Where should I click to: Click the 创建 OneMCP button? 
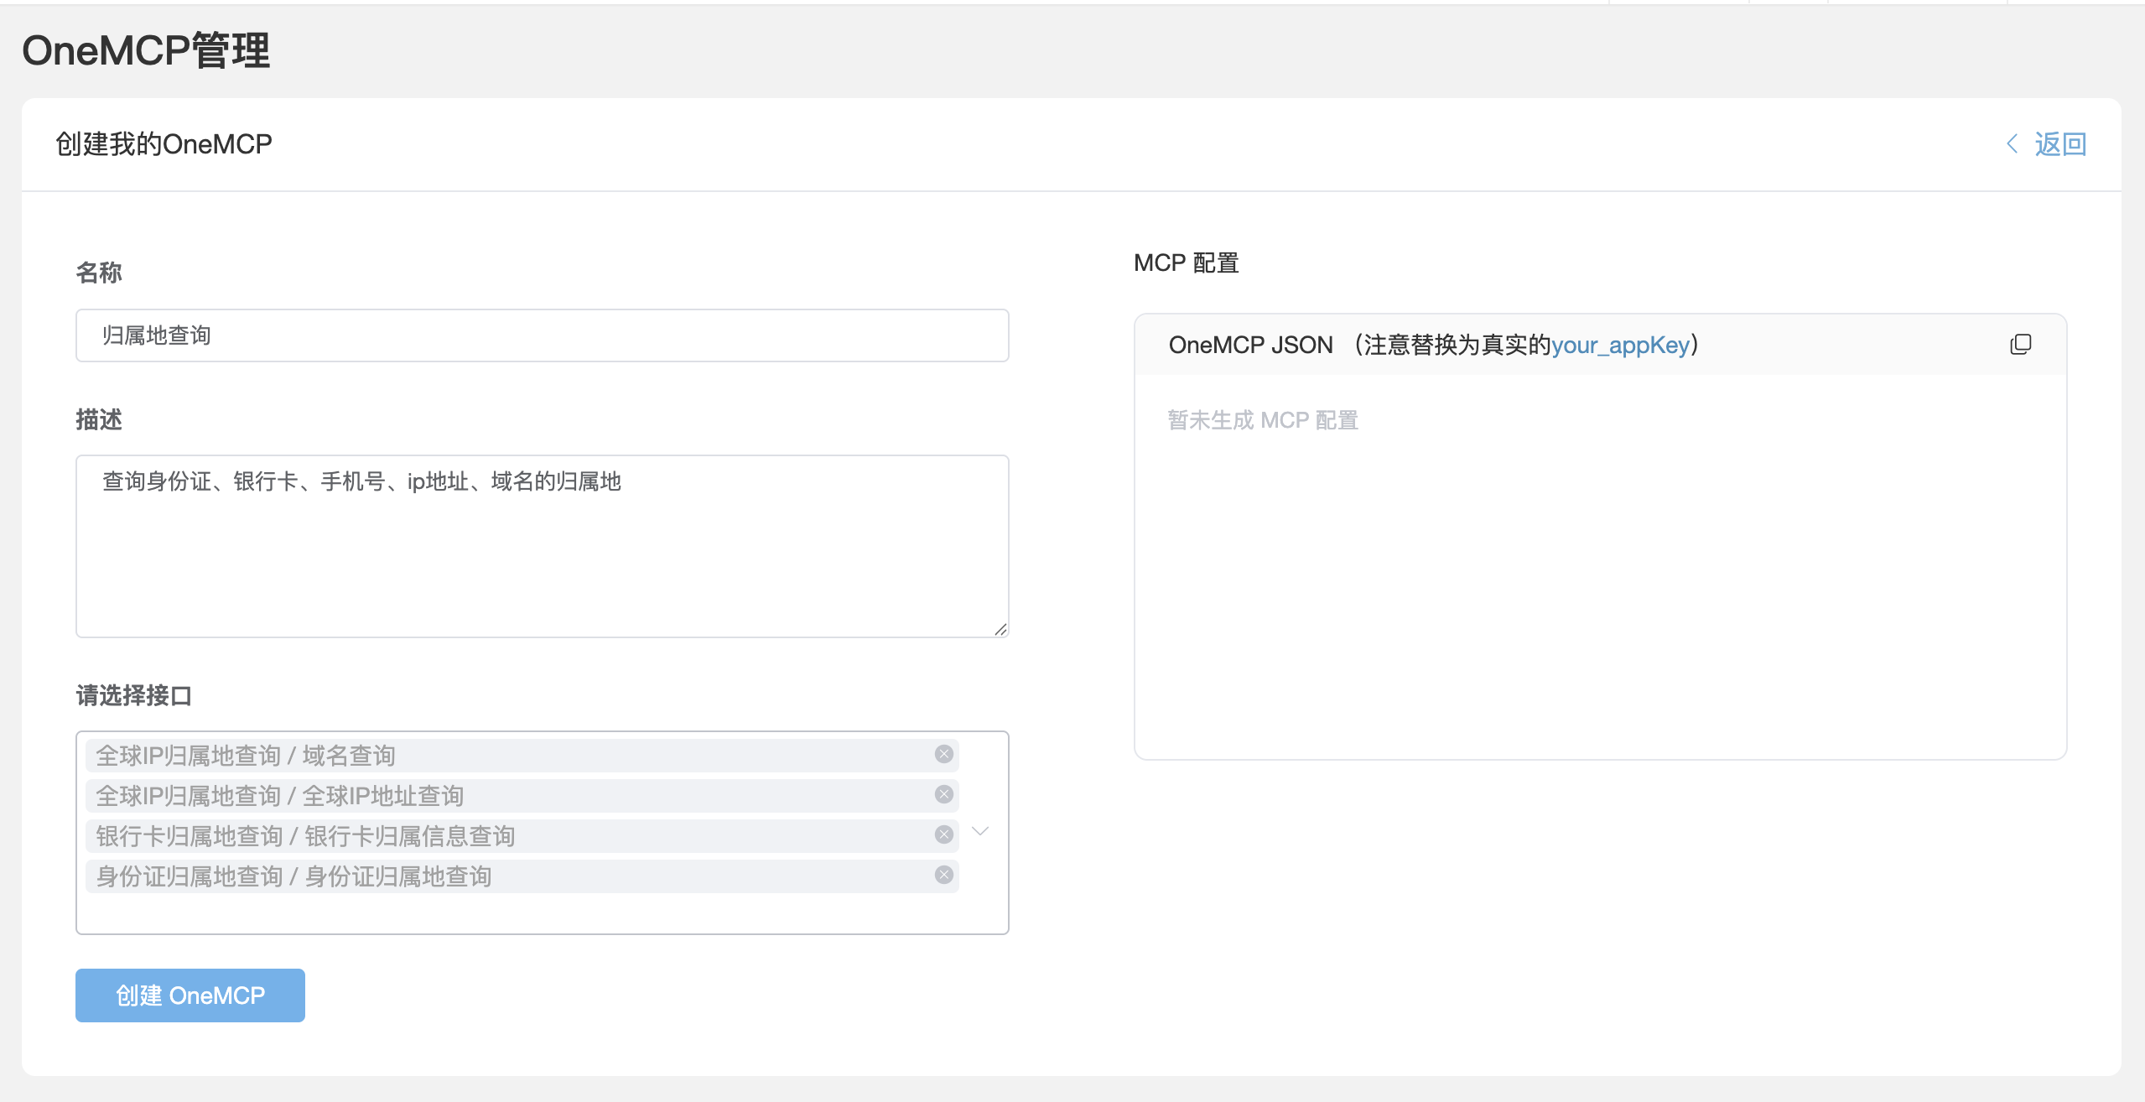190,995
